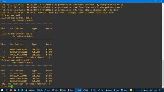The width and height of the screenshot is (164, 92).
Task: Select the IOU3 terminal taskbar button
Action: (78, 90)
